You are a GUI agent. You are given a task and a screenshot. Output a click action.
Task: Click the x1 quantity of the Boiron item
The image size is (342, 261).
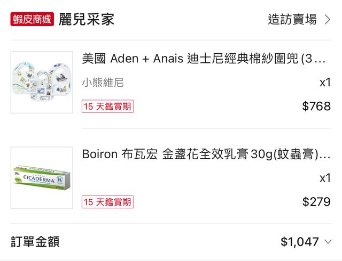[x=325, y=178]
